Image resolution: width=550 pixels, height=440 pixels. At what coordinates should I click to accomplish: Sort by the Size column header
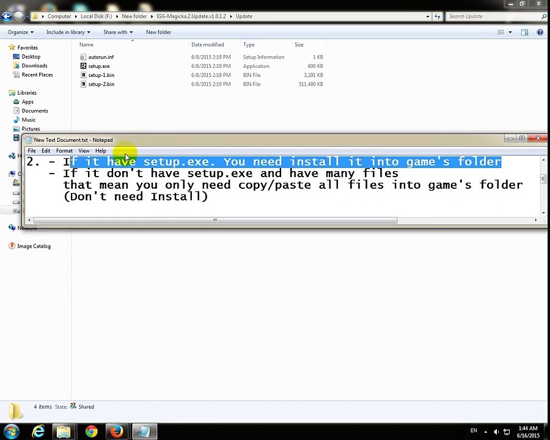tap(299, 45)
